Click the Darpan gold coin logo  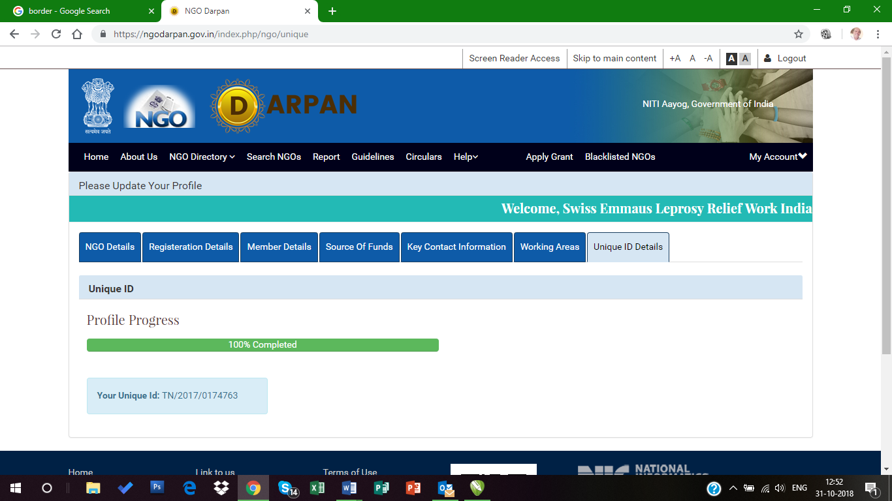tap(238, 106)
